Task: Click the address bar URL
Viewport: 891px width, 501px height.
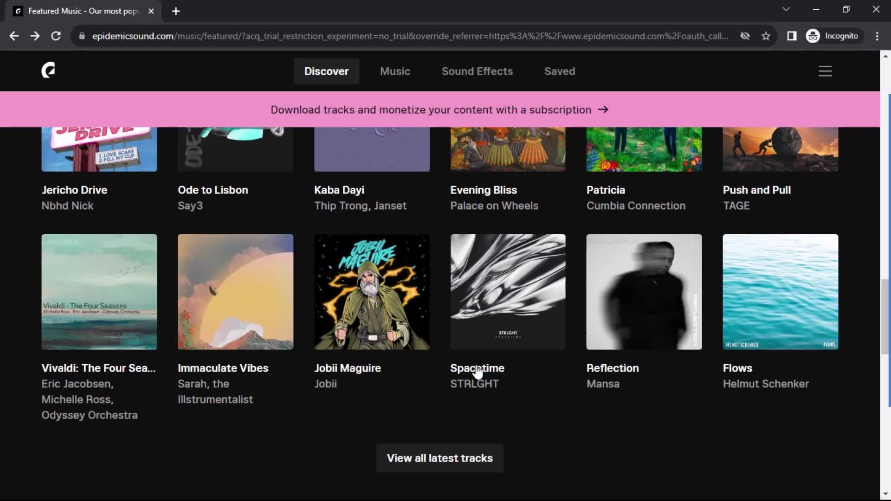Action: tap(410, 36)
